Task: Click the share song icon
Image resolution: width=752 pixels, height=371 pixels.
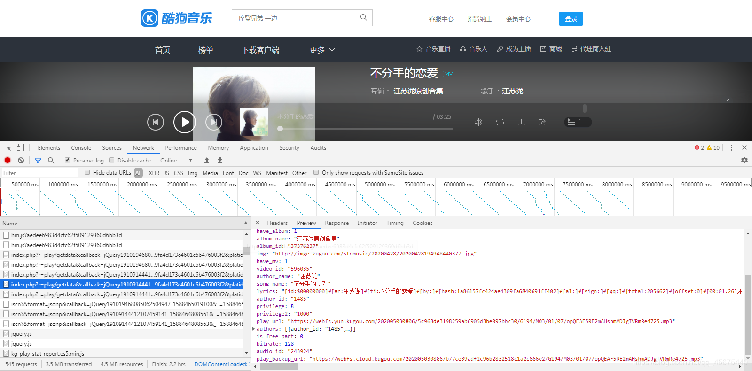Action: point(542,122)
